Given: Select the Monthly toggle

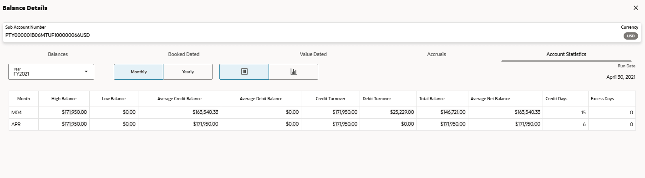Looking at the screenshot, I should [138, 71].
